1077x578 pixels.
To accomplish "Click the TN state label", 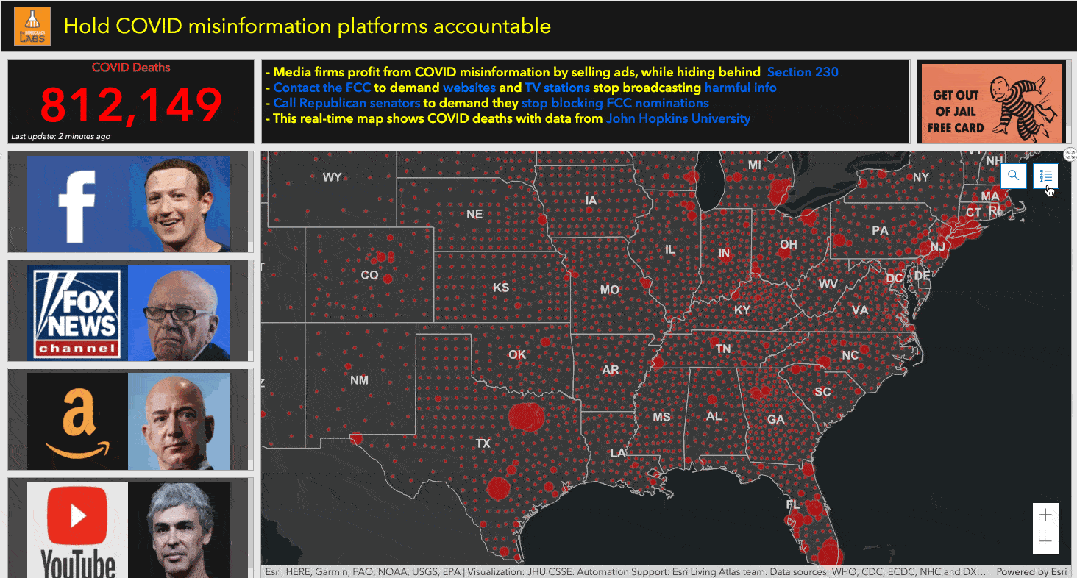I will [723, 349].
